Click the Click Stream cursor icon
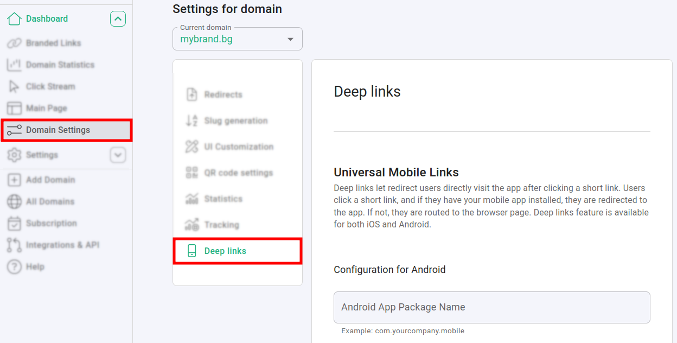 coord(14,87)
